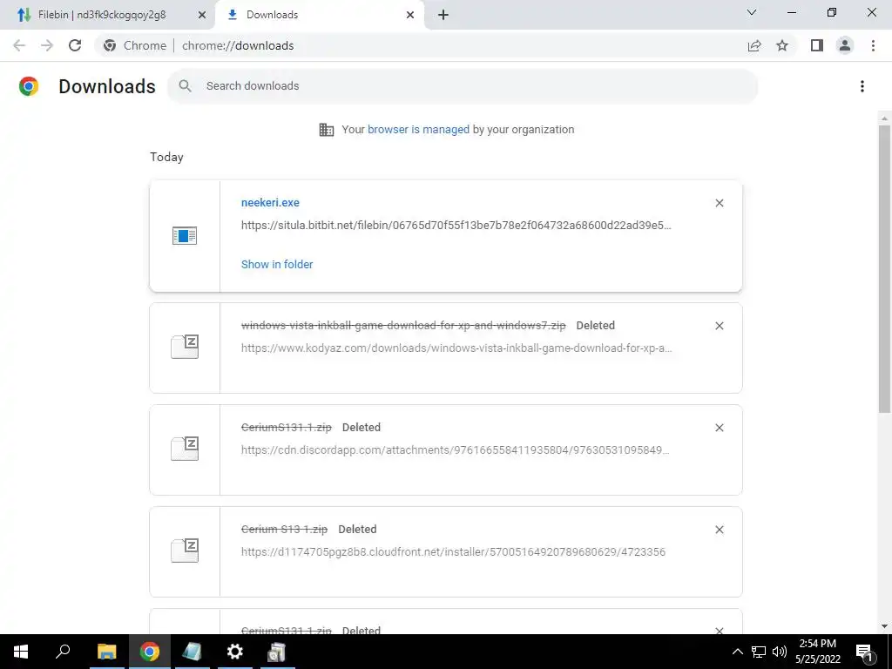Share this page icon

[x=754, y=45]
